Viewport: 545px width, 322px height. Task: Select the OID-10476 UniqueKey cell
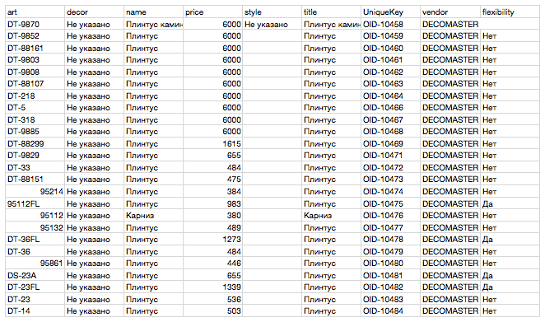pos(390,215)
